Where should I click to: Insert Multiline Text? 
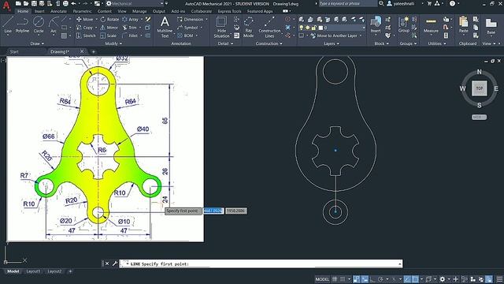[x=165, y=27]
